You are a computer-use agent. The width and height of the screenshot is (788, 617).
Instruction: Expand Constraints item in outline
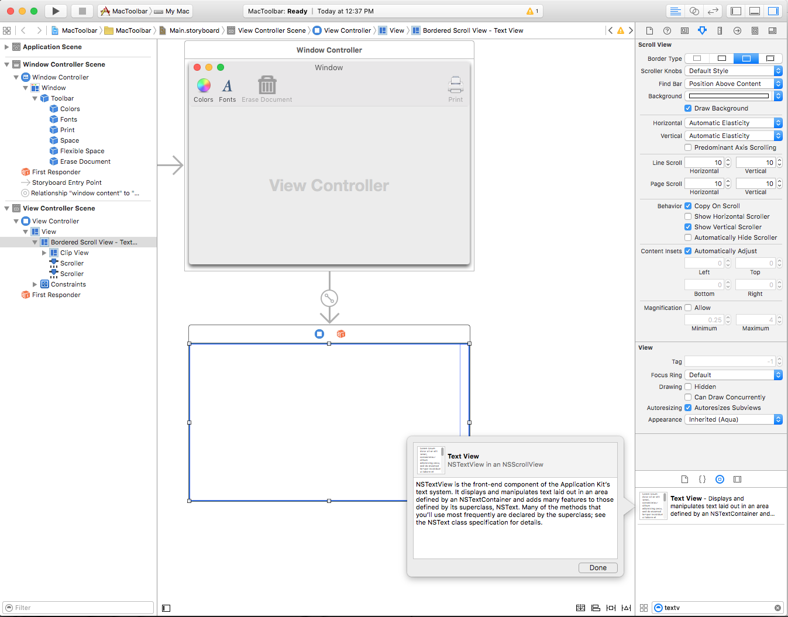(x=35, y=284)
